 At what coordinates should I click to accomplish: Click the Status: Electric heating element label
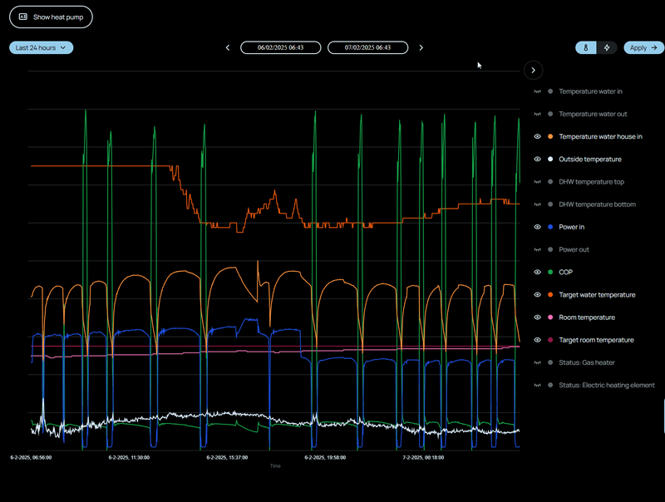point(607,385)
